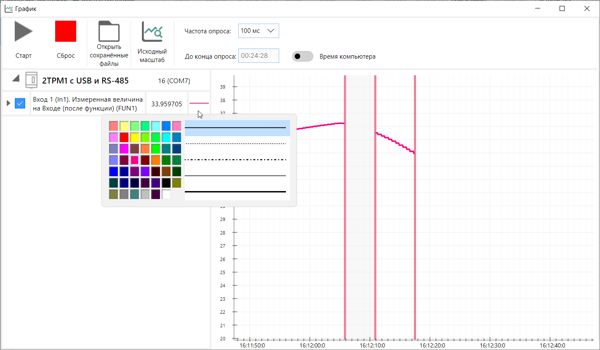Click the Время компьютера label
This screenshot has height=350, width=600.
click(347, 57)
